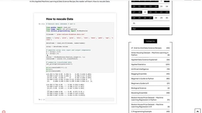Screen dimensions: 202x113
Task: Open posts from calendar day 21
Action: tap(156, 12)
